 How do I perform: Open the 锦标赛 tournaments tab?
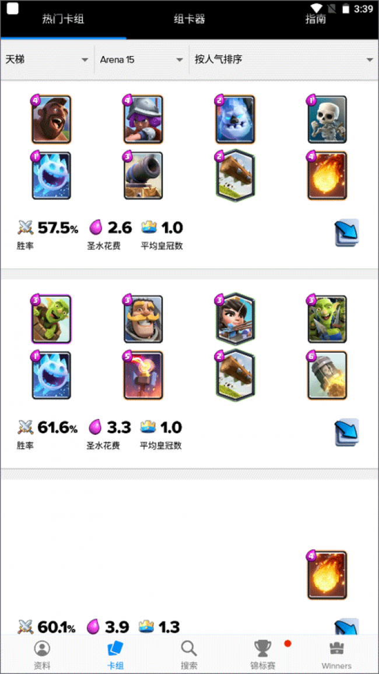point(262,655)
